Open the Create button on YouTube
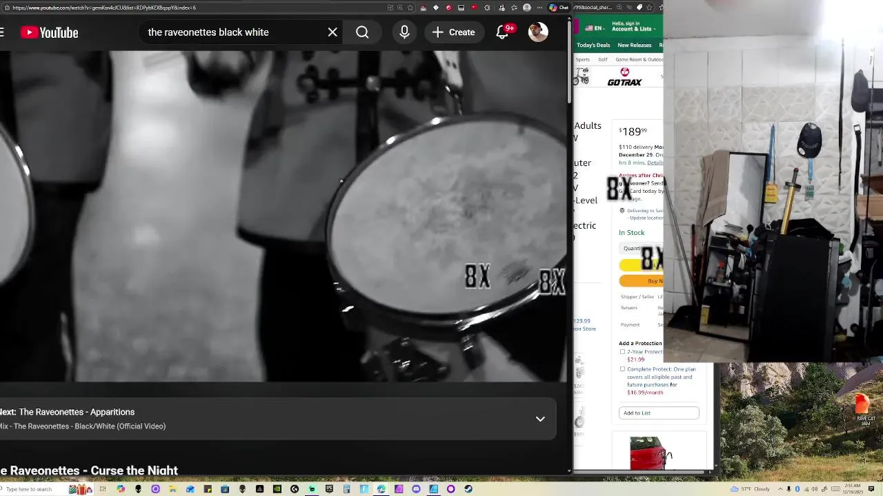The image size is (883, 496). pos(453,32)
